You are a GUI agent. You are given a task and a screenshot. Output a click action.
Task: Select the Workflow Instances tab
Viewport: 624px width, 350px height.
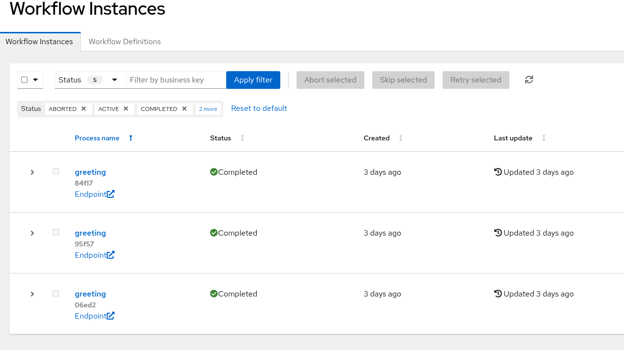click(x=39, y=42)
